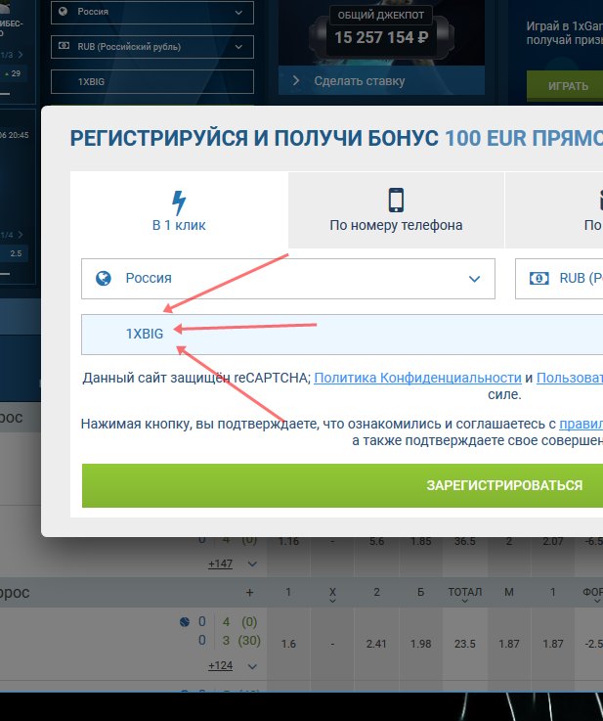Click the jackpot amount "15 257 154 ₽"
Screen dimensions: 603x721
381,37
